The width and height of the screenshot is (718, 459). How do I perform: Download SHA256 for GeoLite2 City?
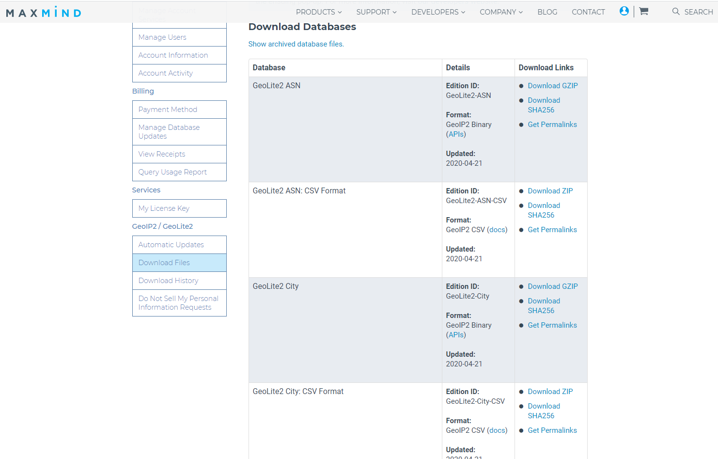(x=544, y=306)
